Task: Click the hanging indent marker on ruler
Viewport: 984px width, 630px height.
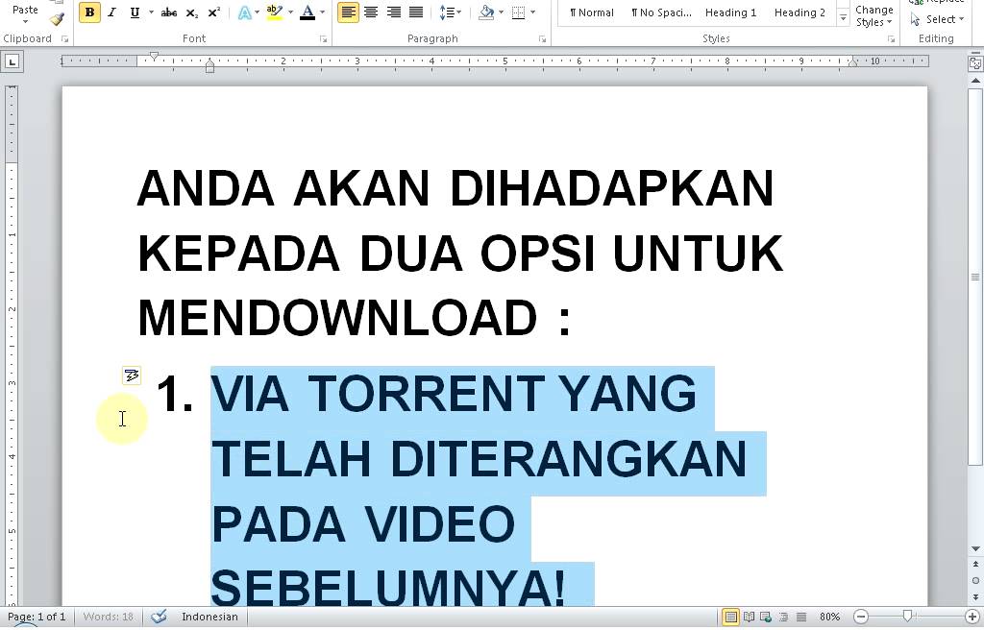Action: (209, 62)
